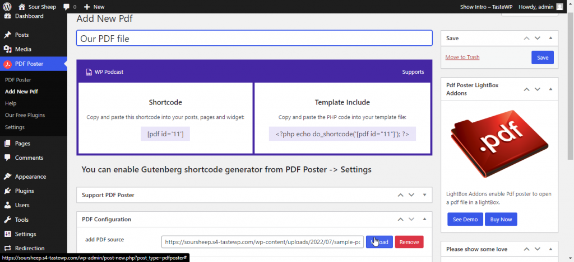Select the PHP do_shortcode code text
Image resolution: width=574 pixels, height=262 pixels.
(342, 134)
